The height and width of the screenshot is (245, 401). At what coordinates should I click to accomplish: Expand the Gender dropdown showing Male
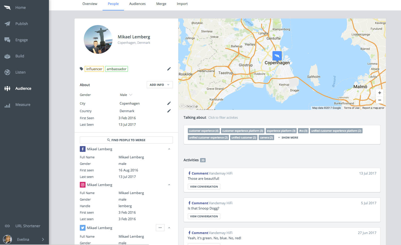tap(130, 94)
